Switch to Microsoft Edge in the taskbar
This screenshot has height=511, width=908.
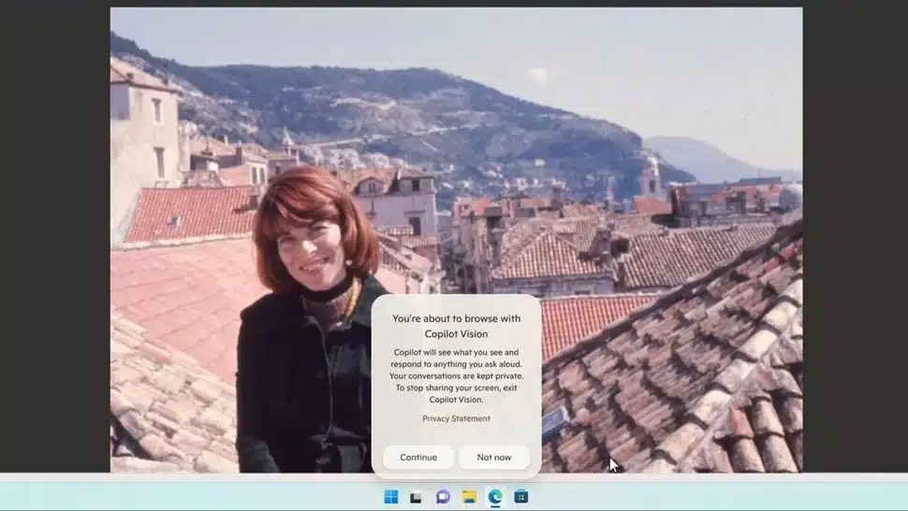495,497
